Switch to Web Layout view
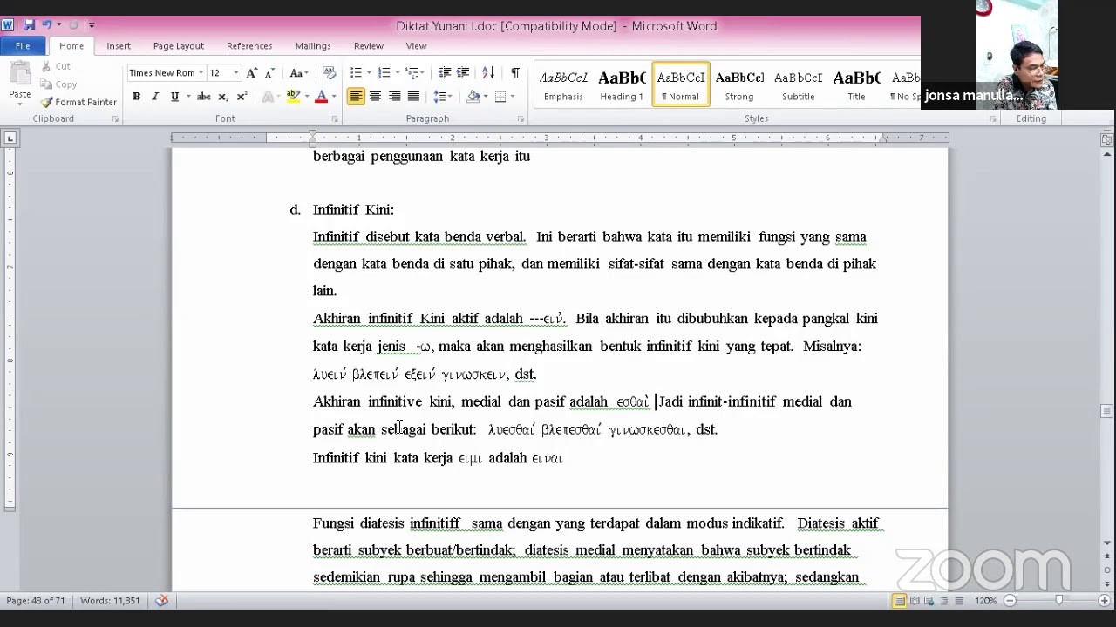 pyautogui.click(x=929, y=601)
